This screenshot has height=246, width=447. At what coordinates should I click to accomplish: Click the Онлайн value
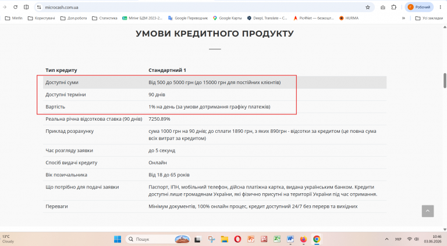point(158,163)
